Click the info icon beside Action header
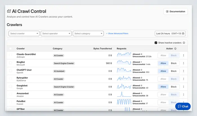The image size is (197, 116). click(x=175, y=48)
